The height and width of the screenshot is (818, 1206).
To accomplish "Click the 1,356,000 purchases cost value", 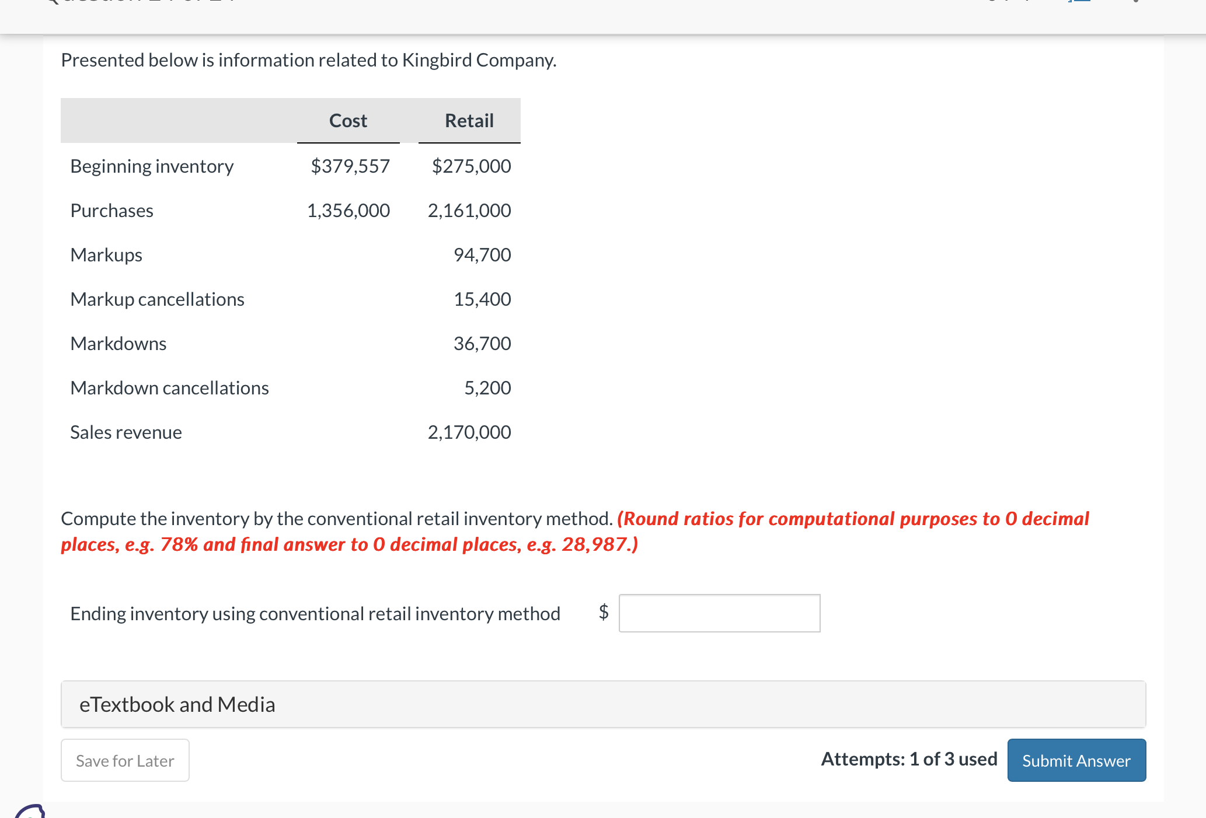I will pyautogui.click(x=348, y=211).
